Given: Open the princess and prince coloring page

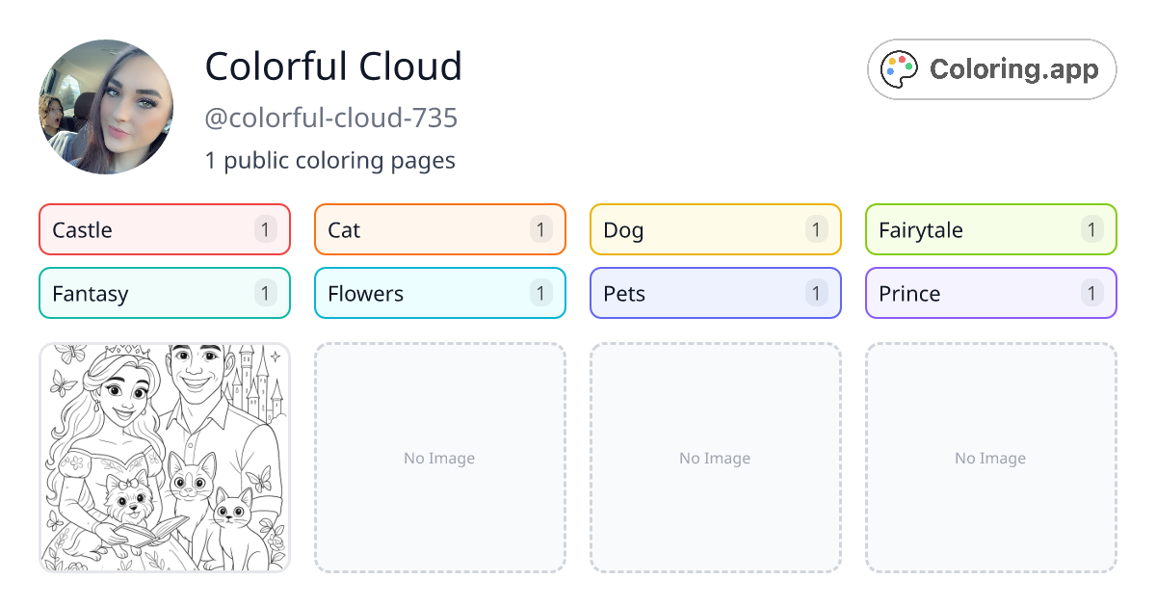Looking at the screenshot, I should tap(165, 458).
